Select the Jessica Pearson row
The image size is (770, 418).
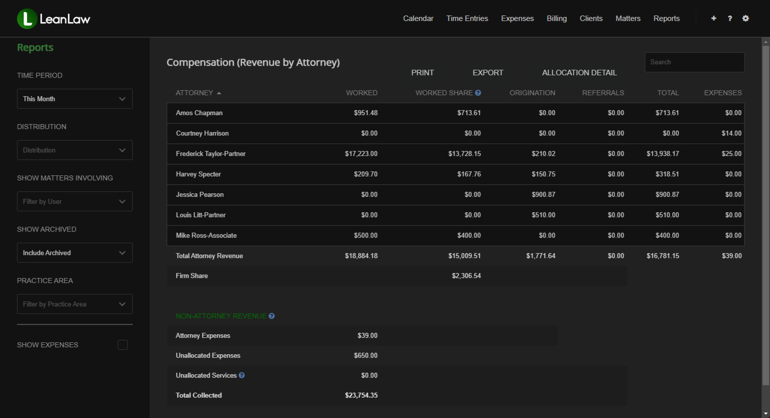click(455, 195)
